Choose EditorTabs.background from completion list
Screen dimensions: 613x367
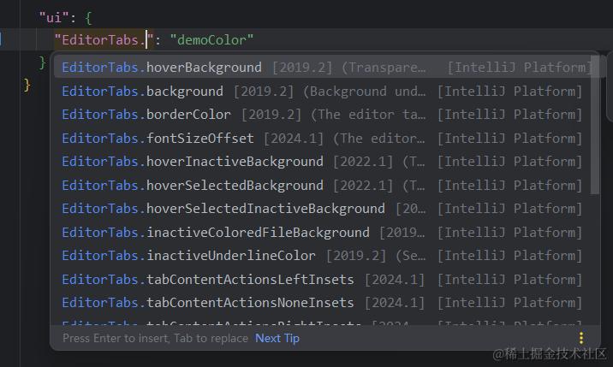[x=324, y=91]
